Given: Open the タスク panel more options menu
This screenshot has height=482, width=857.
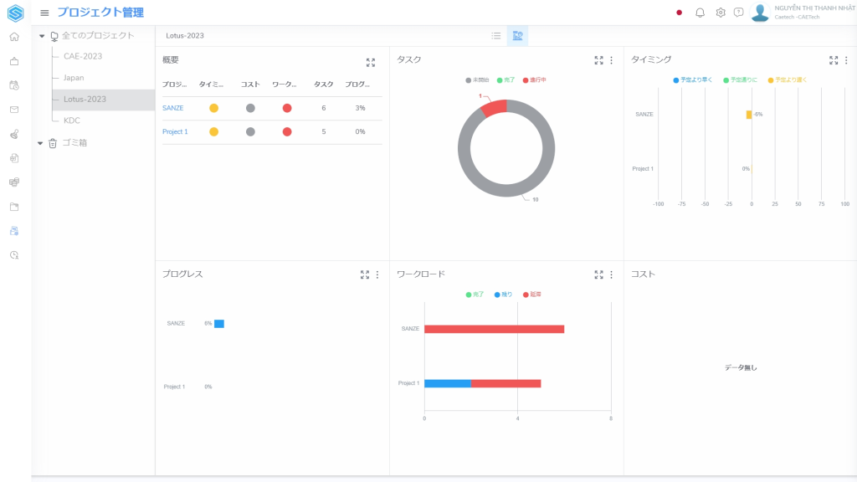Looking at the screenshot, I should point(611,60).
